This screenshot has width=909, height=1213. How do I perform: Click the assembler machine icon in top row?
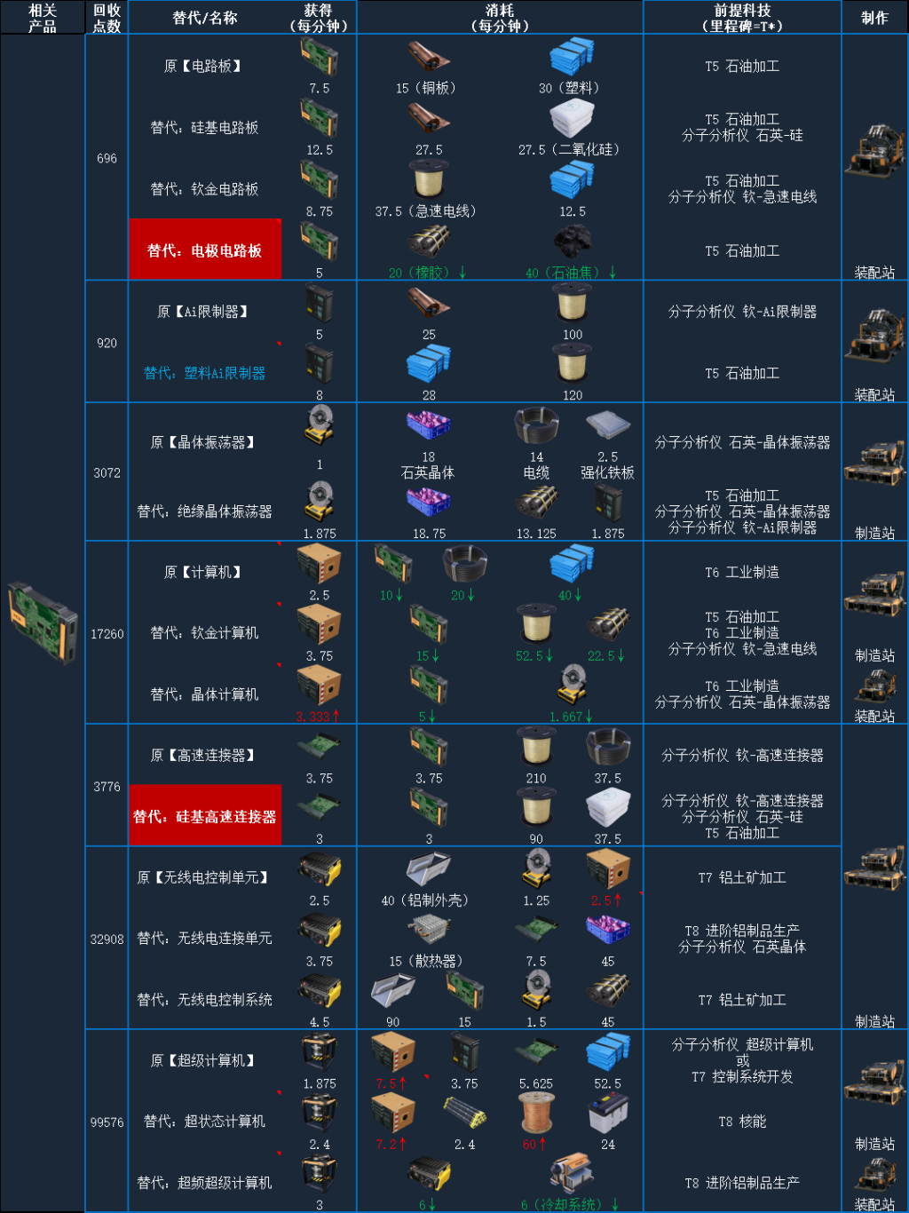[x=874, y=151]
